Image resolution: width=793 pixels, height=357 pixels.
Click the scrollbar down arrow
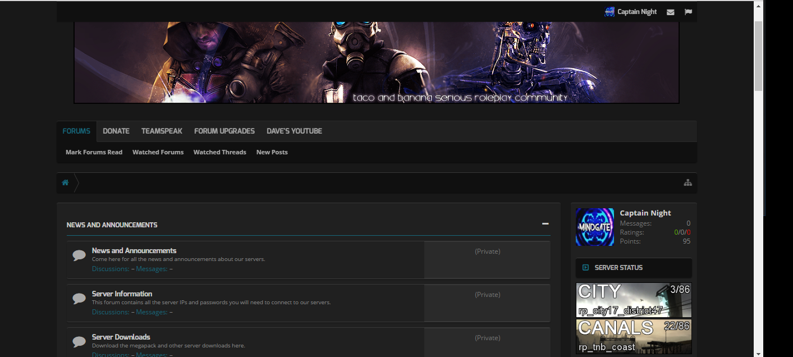pyautogui.click(x=758, y=354)
